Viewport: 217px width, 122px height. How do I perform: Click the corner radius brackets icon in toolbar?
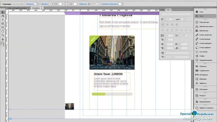point(66,4)
